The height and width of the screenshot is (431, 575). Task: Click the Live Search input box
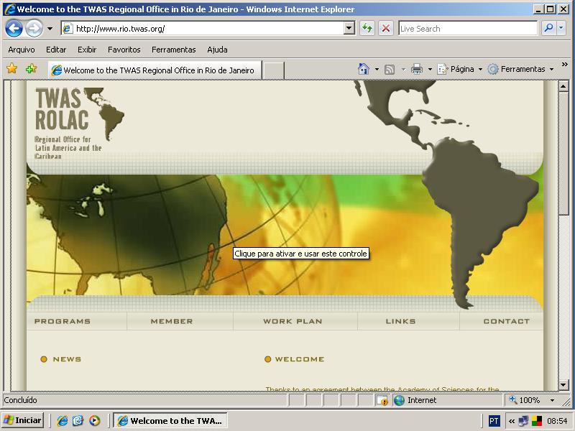468,28
